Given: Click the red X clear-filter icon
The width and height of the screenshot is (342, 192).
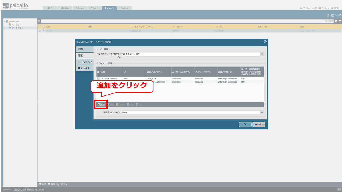Looking at the screenshot, I should (340, 21).
